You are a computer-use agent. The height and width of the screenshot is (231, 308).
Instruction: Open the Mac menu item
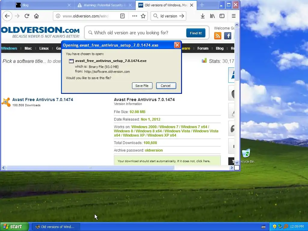coord(28,48)
